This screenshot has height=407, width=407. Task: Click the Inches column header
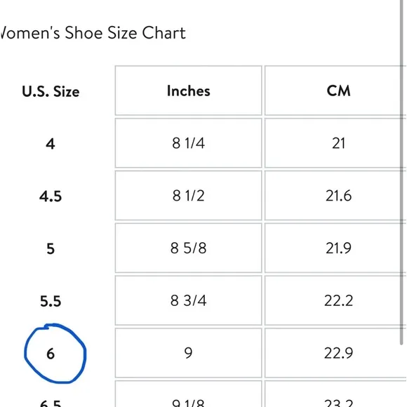click(x=189, y=91)
